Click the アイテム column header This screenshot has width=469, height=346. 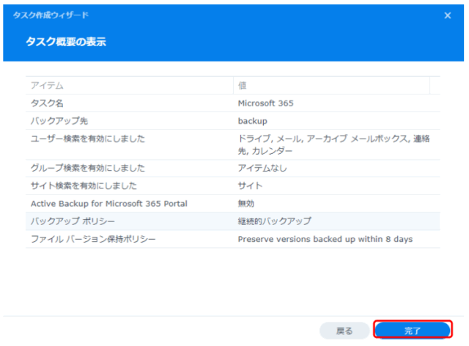click(47, 86)
